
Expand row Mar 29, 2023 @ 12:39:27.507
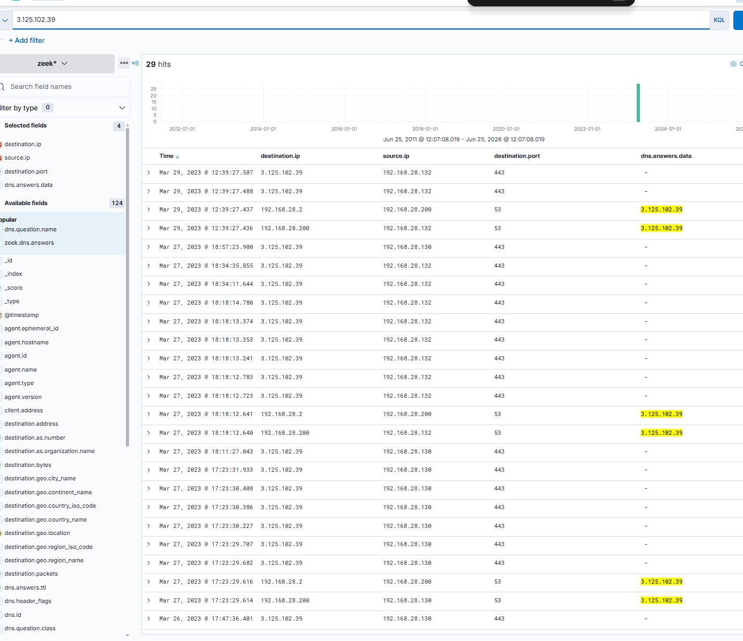149,172
